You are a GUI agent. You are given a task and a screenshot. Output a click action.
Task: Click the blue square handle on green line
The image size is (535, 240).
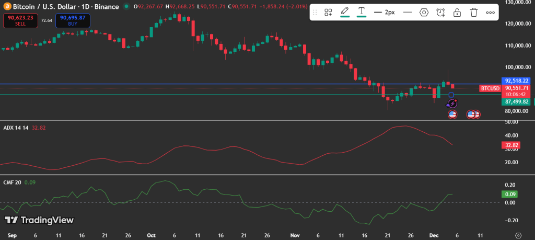coord(451,95)
